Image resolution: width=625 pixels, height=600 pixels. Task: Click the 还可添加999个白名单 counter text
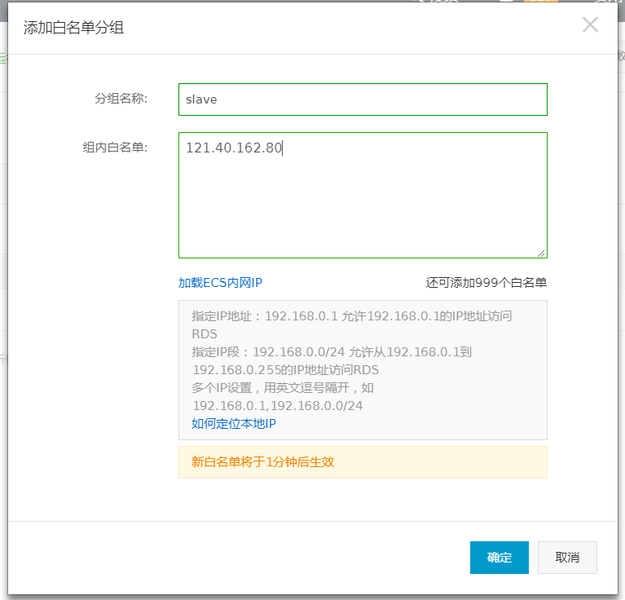point(486,283)
